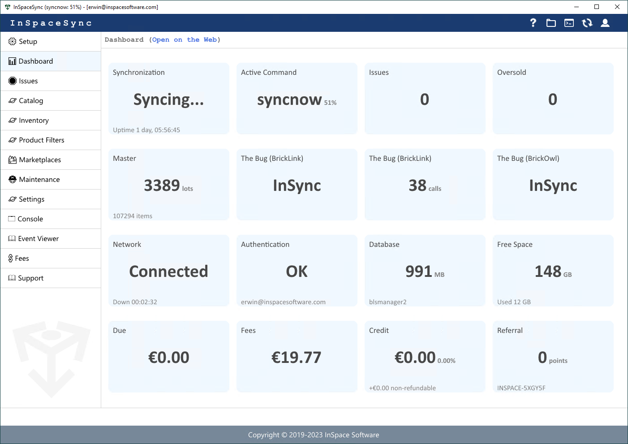Open the user account profile icon
The height and width of the screenshot is (444, 628).
pyautogui.click(x=605, y=23)
